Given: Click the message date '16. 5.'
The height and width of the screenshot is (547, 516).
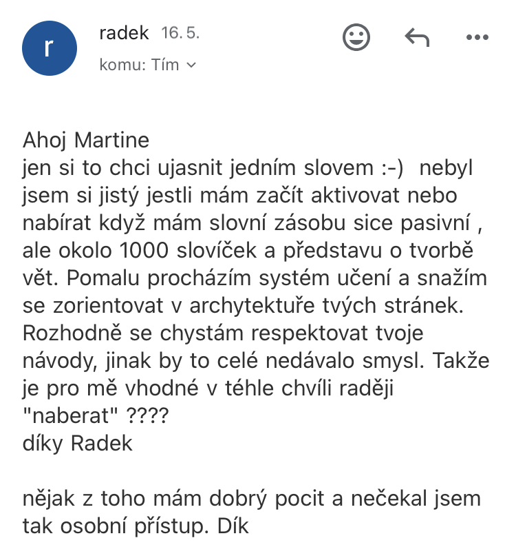Looking at the screenshot, I should pyautogui.click(x=180, y=33).
